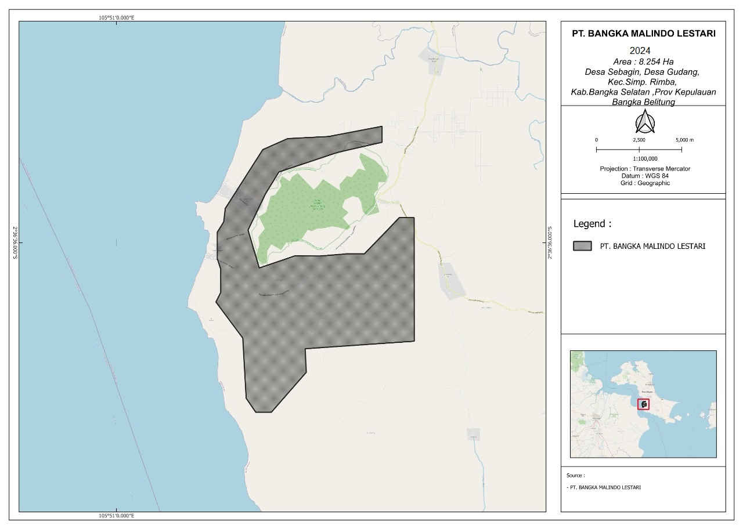Select the legend label PT. BANGKA MALINDO LESTARI
Image resolution: width=743 pixels, height=525 pixels.
(652, 246)
